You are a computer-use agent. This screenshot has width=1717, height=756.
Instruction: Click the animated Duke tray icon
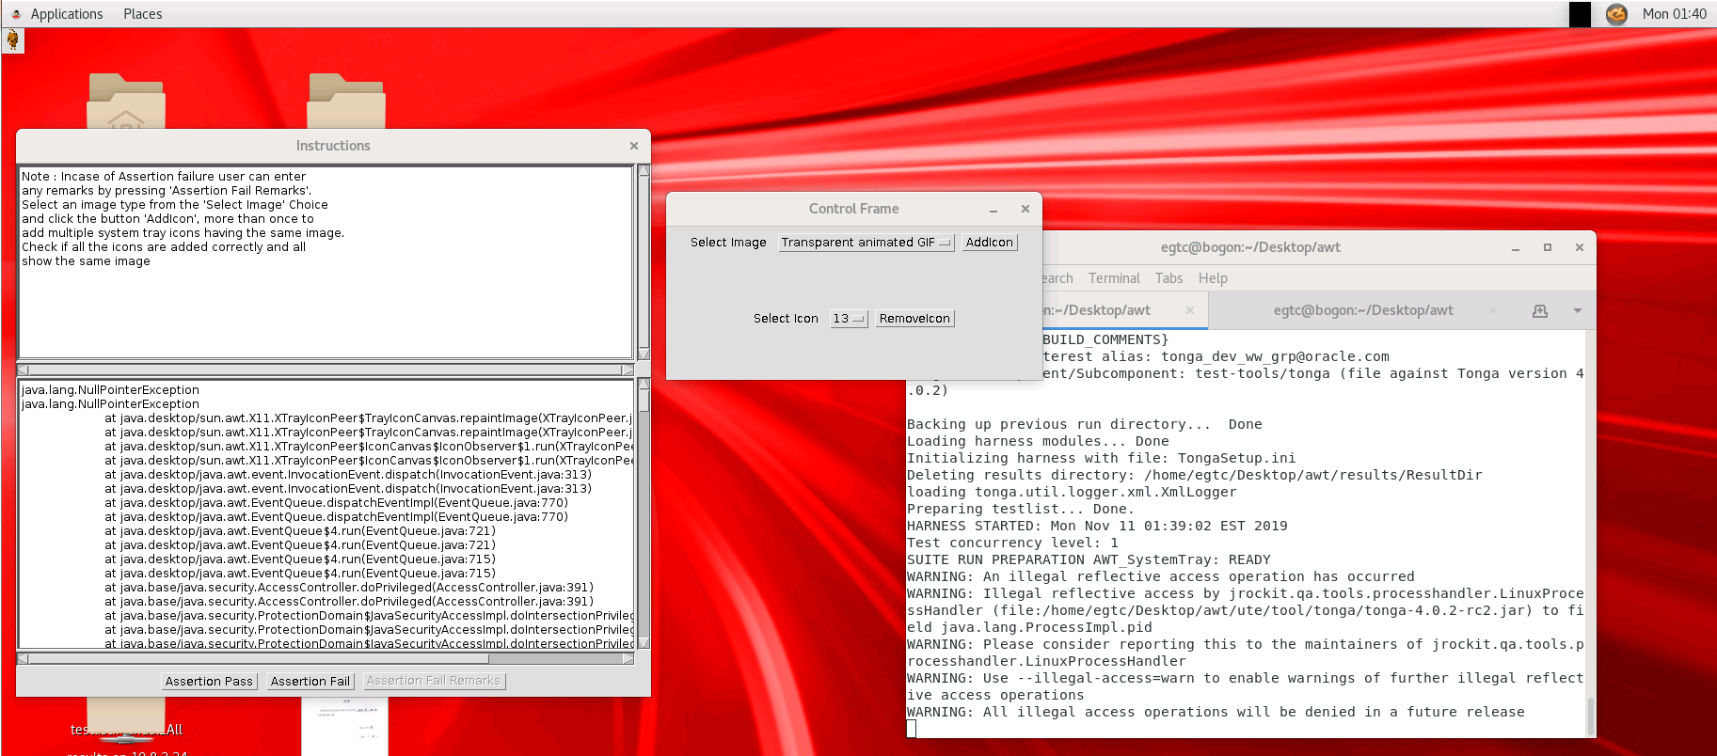point(12,40)
